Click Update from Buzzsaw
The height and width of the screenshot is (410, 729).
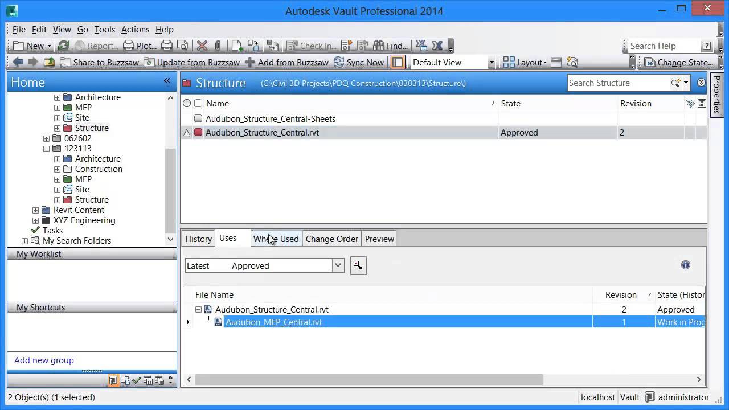(x=191, y=62)
